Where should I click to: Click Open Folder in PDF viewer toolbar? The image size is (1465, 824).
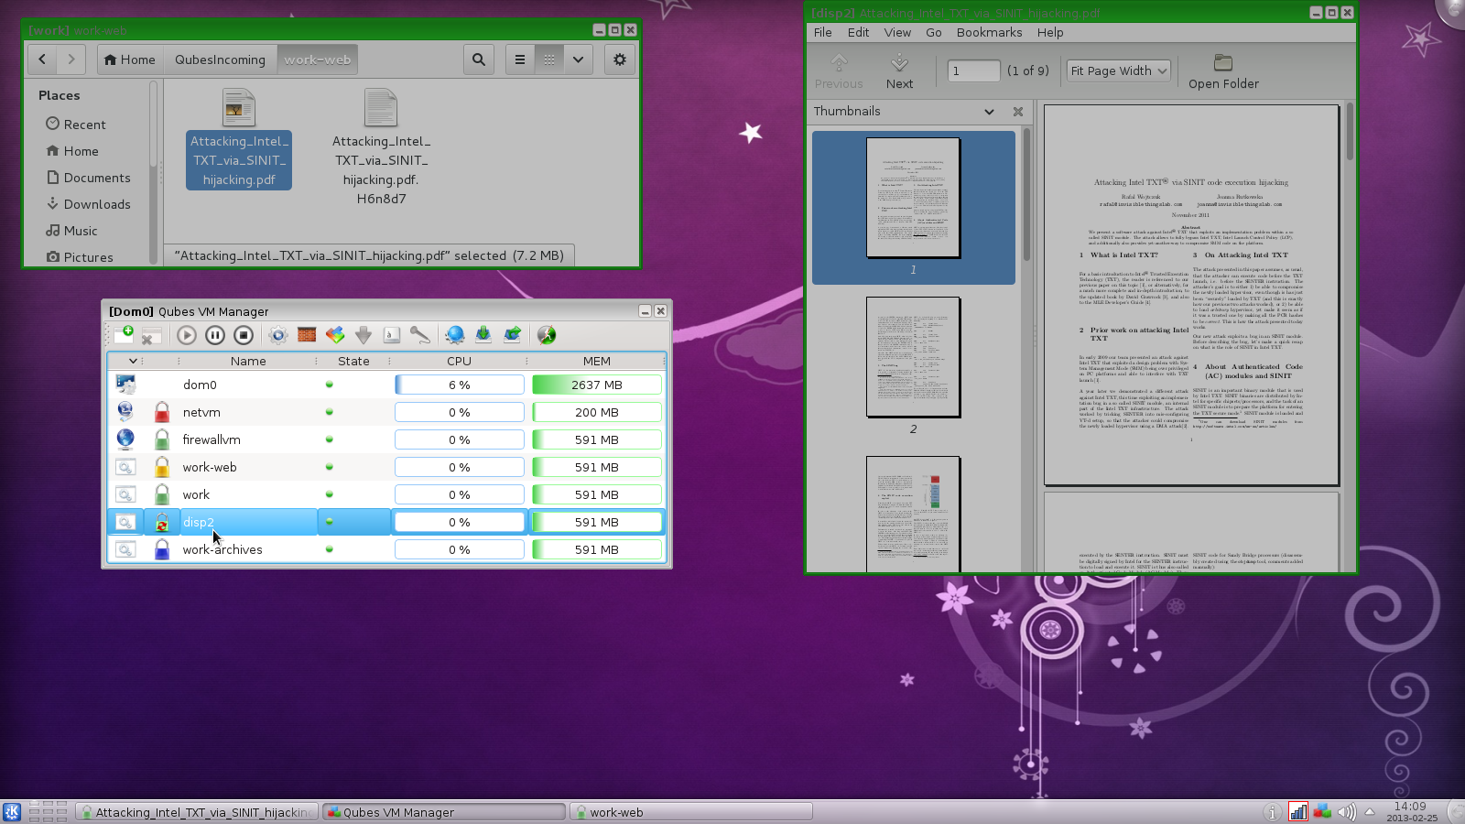(1223, 71)
